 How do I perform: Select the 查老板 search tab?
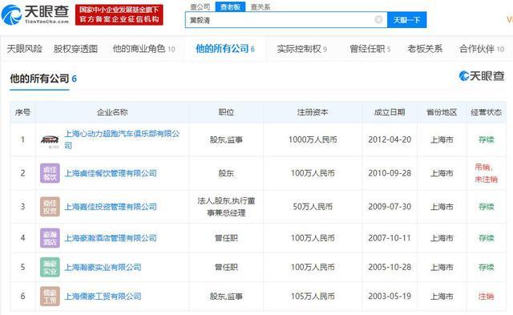click(230, 6)
